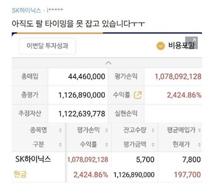This screenshot has height=188, width=208.
Task: Click the author name i*****
Action: click(55, 10)
